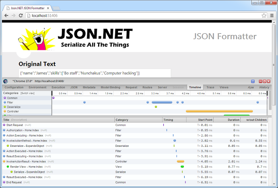Switch to the Environment tab
This screenshot has height=188, width=278.
pos(37,87)
